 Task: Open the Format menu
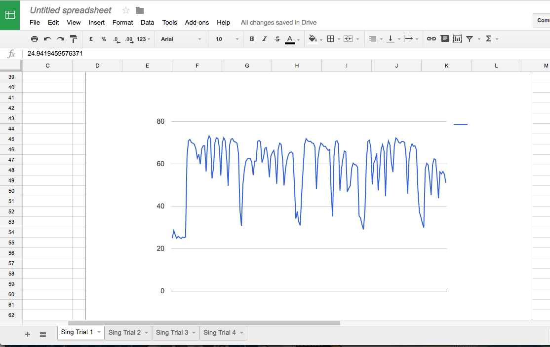(x=122, y=22)
